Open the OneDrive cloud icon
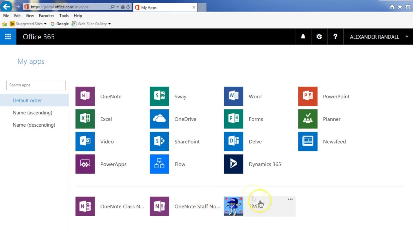The height and width of the screenshot is (232, 413). [x=159, y=119]
